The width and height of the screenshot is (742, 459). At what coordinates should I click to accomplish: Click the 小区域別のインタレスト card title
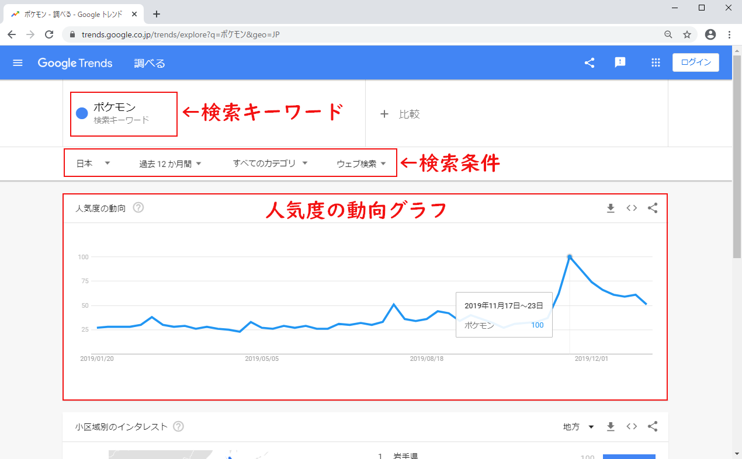tap(122, 427)
